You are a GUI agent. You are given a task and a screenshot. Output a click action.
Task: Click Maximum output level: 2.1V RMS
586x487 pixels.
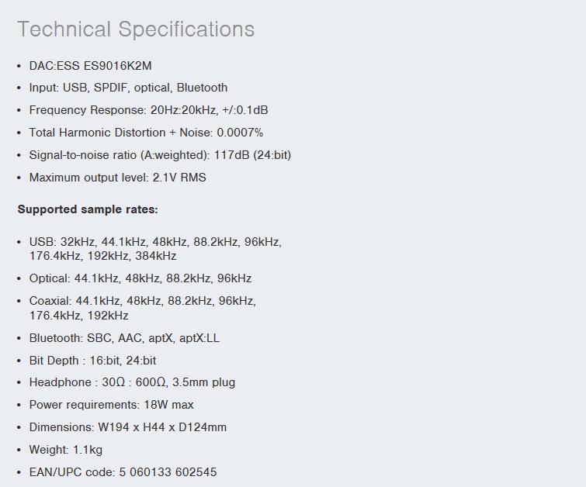(117, 178)
